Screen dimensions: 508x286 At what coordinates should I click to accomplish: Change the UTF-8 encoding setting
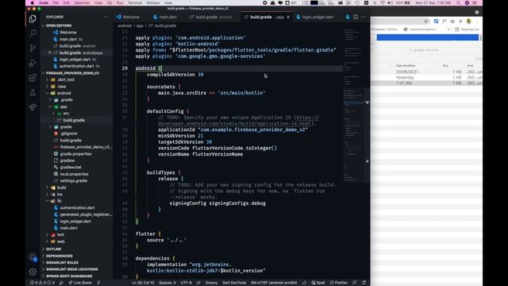pyautogui.click(x=186, y=283)
